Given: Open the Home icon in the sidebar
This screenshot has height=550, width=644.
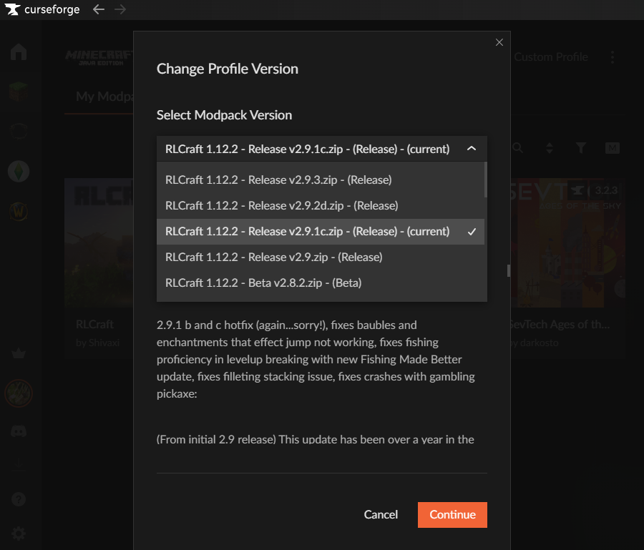Looking at the screenshot, I should pyautogui.click(x=19, y=52).
